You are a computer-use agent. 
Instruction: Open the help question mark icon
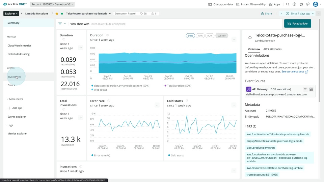294,4
